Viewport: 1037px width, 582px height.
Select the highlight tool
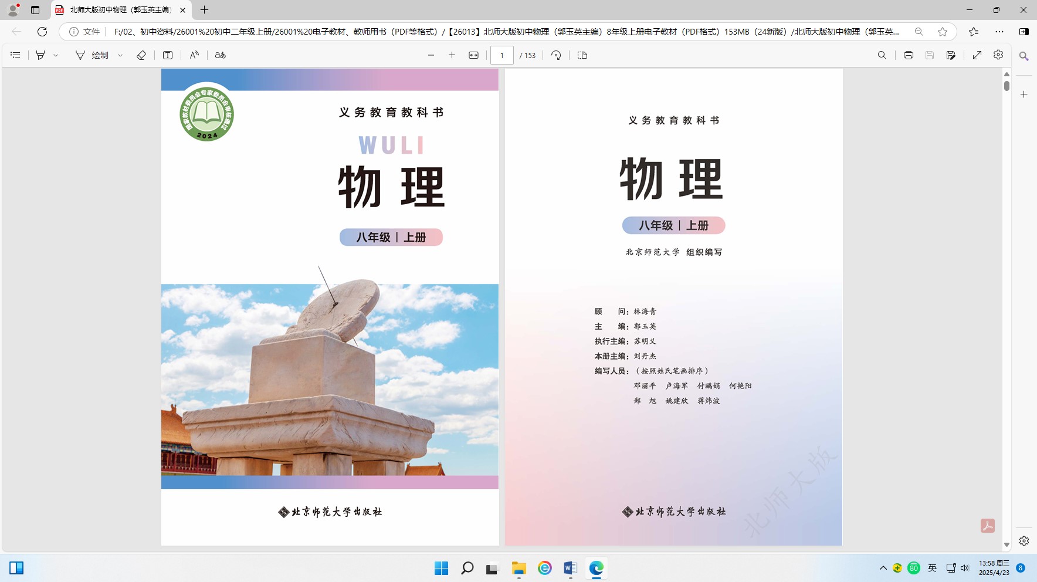click(x=40, y=55)
